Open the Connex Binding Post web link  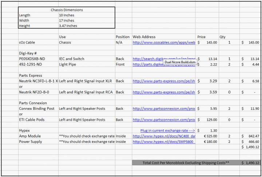(164, 109)
